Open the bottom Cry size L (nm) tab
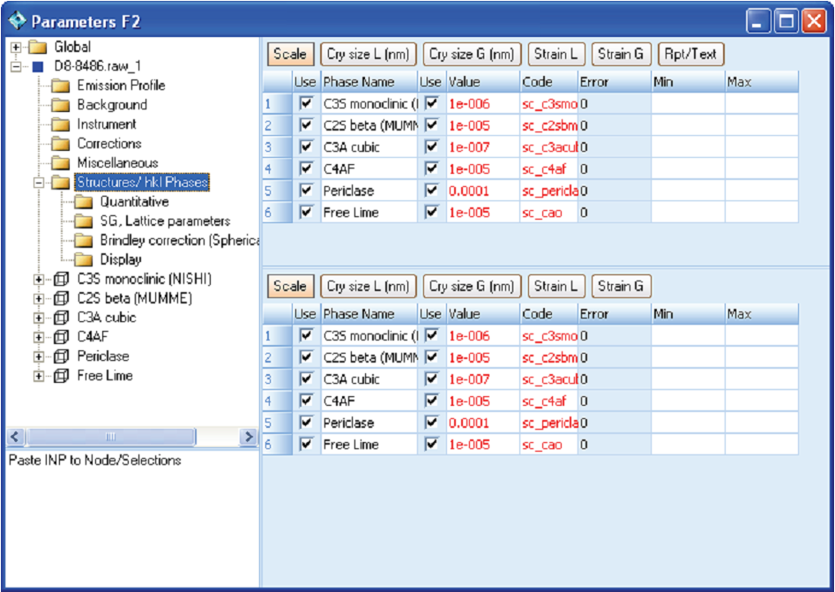The image size is (835, 592). (x=368, y=286)
